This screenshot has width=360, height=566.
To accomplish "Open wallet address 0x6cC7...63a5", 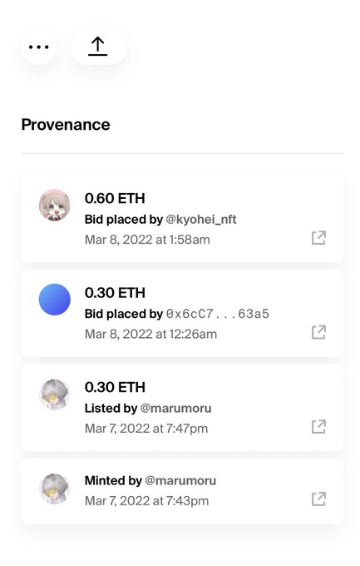I will click(218, 314).
